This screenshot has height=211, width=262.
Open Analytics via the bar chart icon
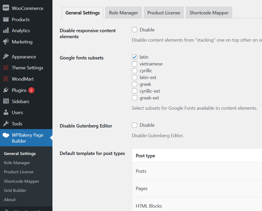click(6, 31)
